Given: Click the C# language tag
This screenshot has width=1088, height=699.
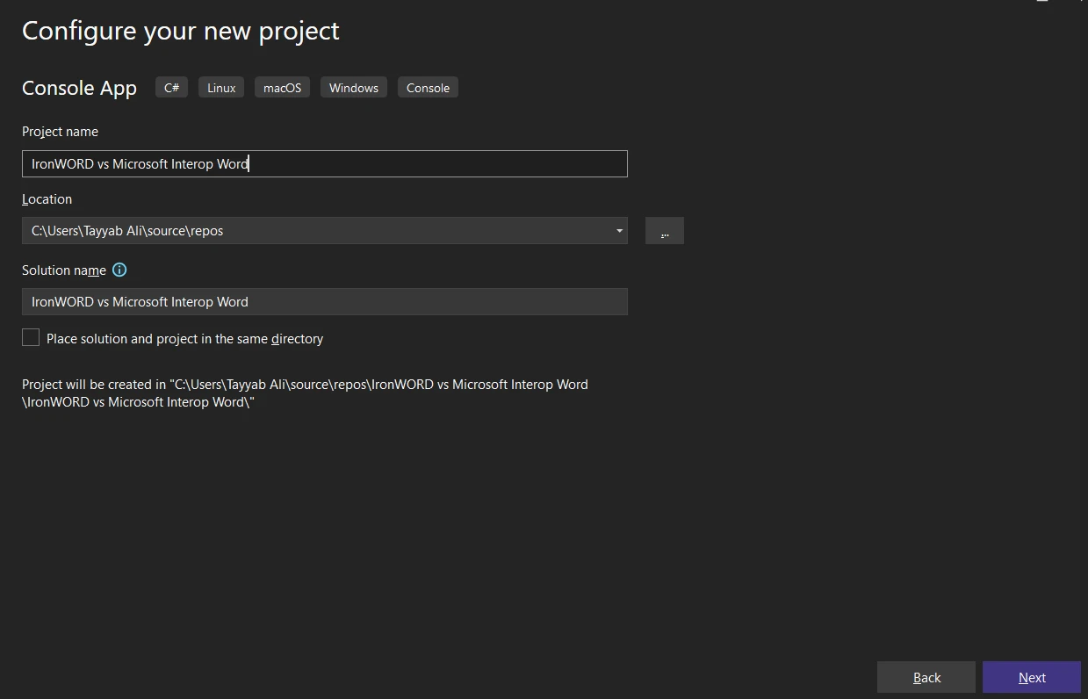Looking at the screenshot, I should [x=171, y=88].
